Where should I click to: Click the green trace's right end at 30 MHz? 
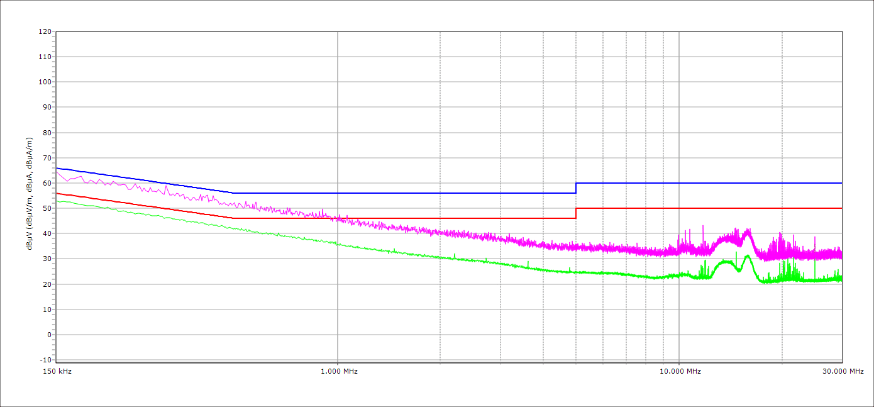point(841,278)
